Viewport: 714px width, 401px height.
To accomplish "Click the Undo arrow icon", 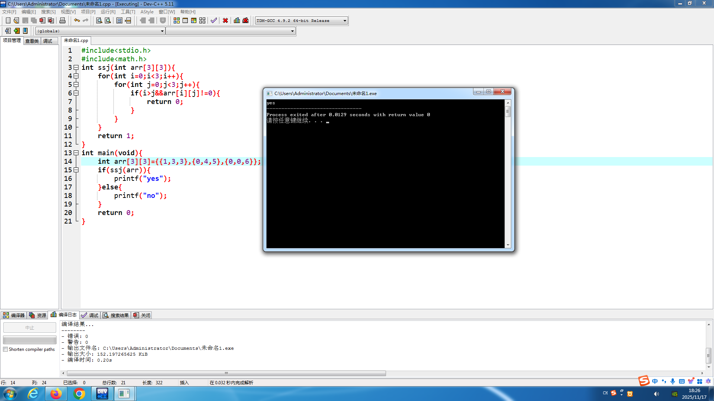I will (77, 20).
